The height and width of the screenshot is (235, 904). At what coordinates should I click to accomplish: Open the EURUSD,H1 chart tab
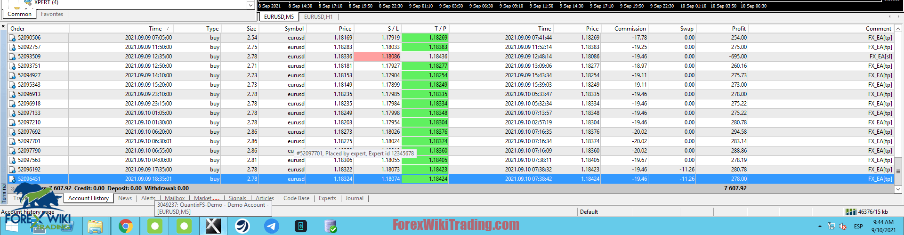pos(318,16)
